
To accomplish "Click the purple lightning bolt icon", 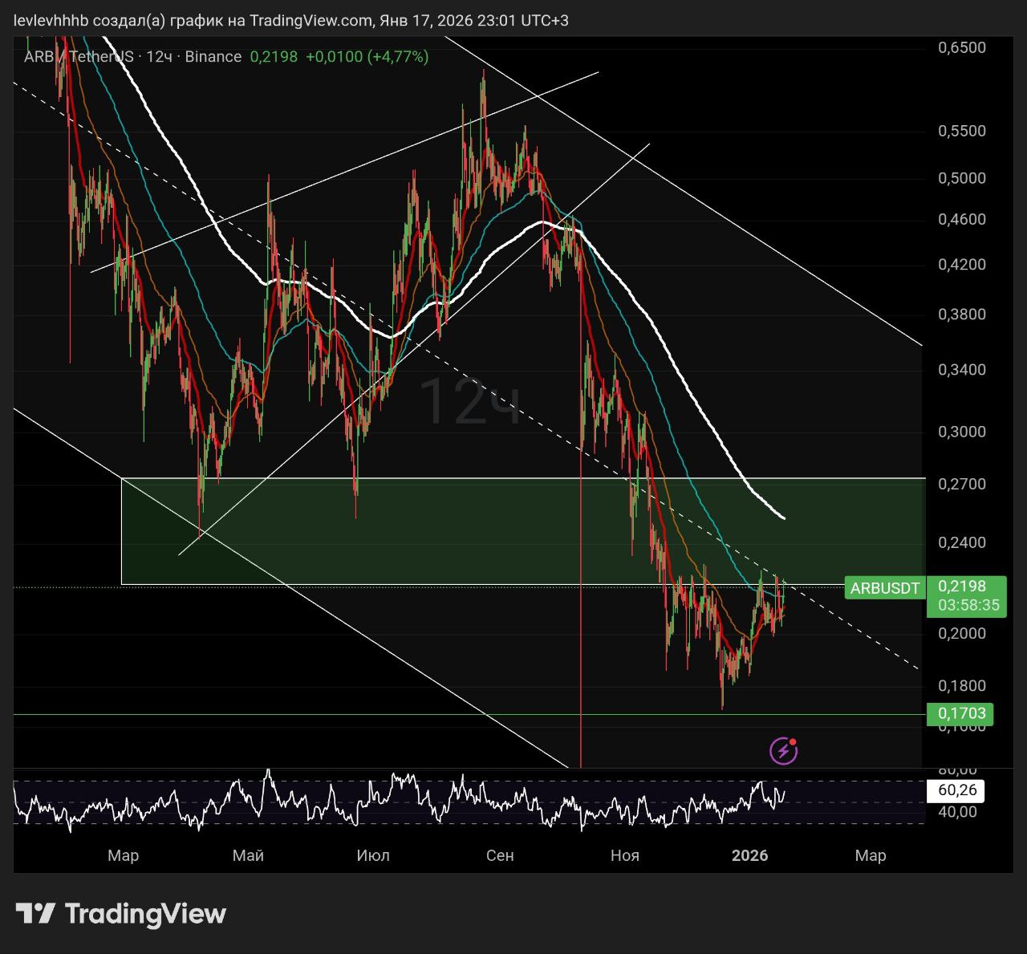I will 782,751.
